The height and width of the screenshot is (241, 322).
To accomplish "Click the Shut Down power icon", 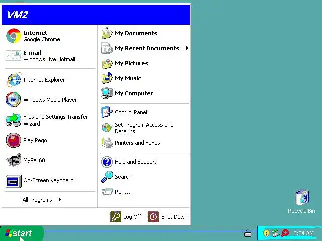I will tap(153, 217).
